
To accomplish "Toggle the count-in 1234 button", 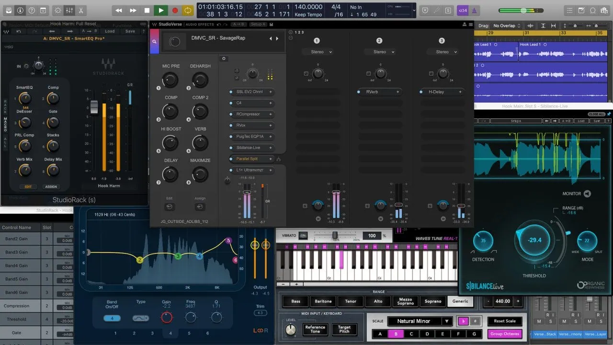I will coord(463,10).
